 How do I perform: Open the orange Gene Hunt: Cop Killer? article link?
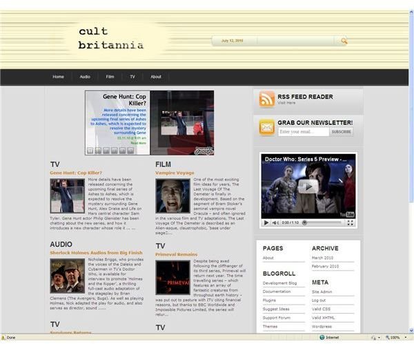pyautogui.click(x=76, y=173)
